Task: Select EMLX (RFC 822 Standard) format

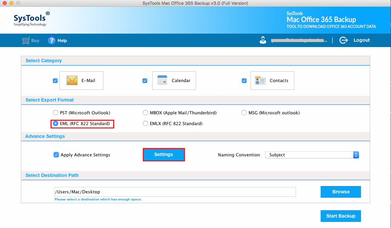Action: (145, 123)
